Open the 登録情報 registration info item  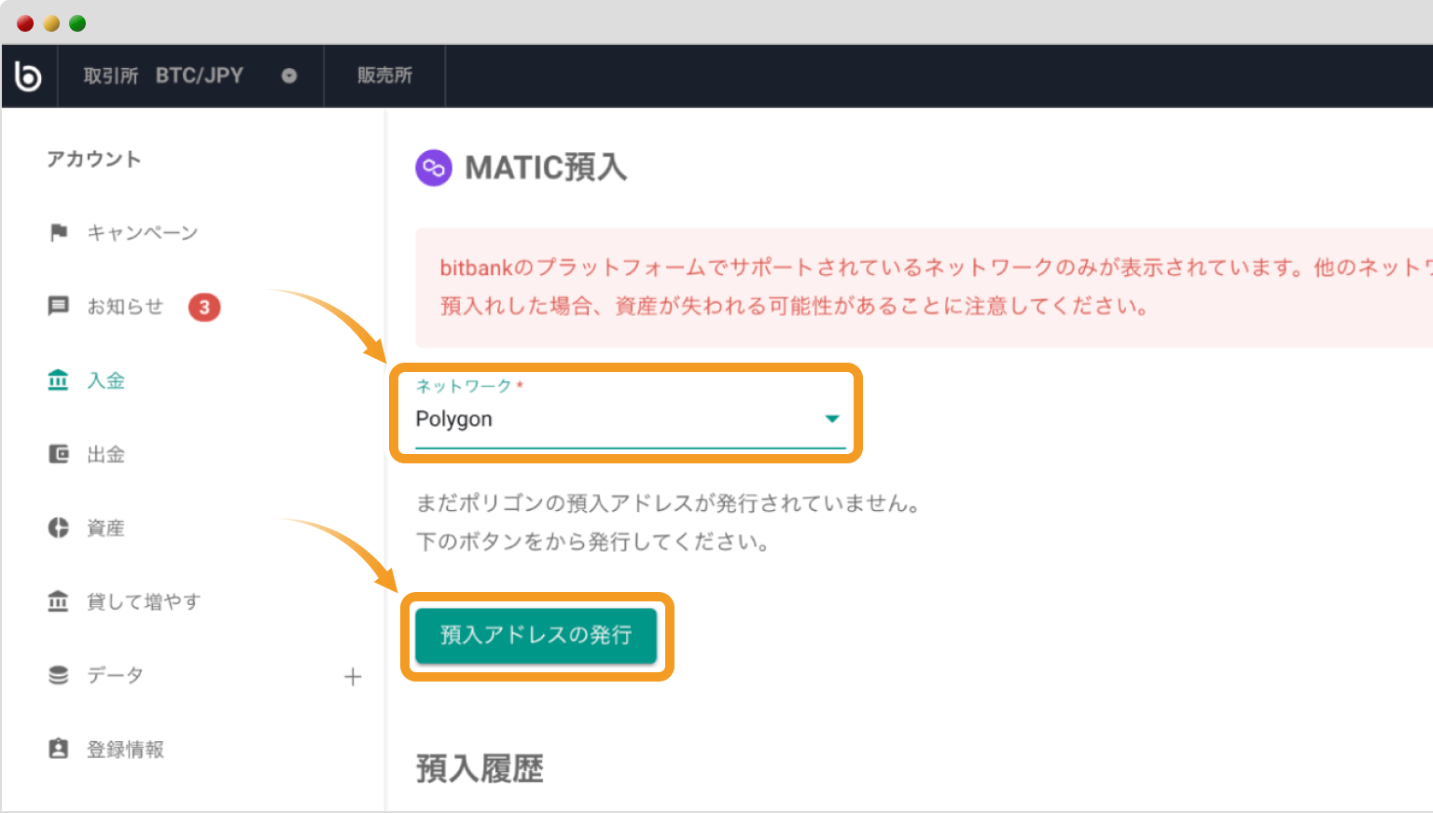pyautogui.click(x=125, y=749)
